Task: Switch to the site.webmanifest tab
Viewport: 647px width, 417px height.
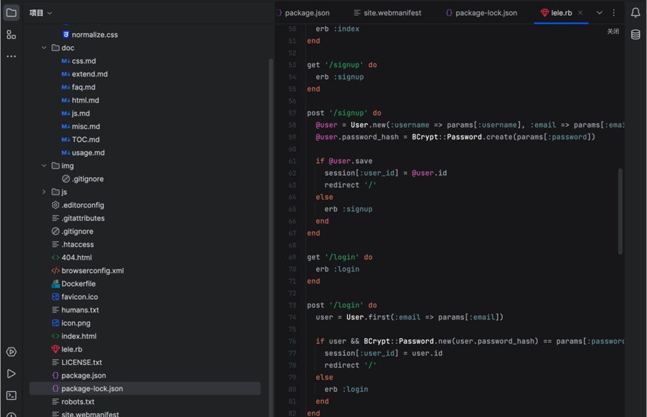Action: (388, 12)
